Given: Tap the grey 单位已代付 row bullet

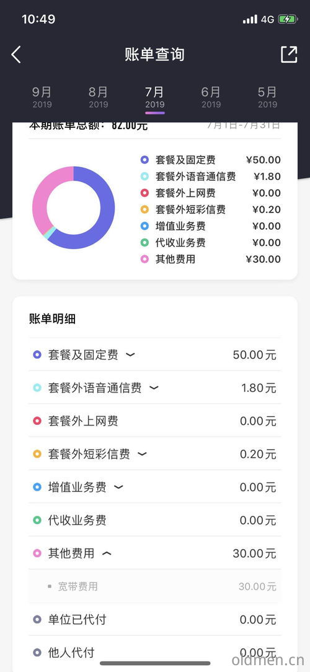Looking at the screenshot, I should [37, 619].
